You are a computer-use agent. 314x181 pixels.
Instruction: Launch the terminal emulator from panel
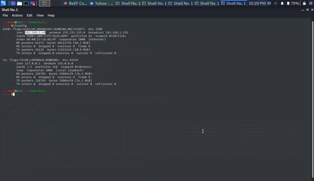[26, 3]
